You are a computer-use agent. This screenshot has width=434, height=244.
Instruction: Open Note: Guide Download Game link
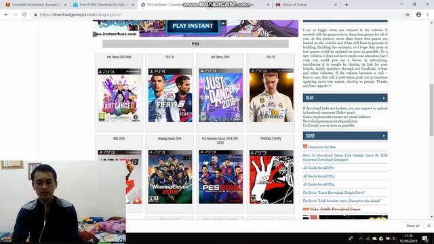pos(335,209)
